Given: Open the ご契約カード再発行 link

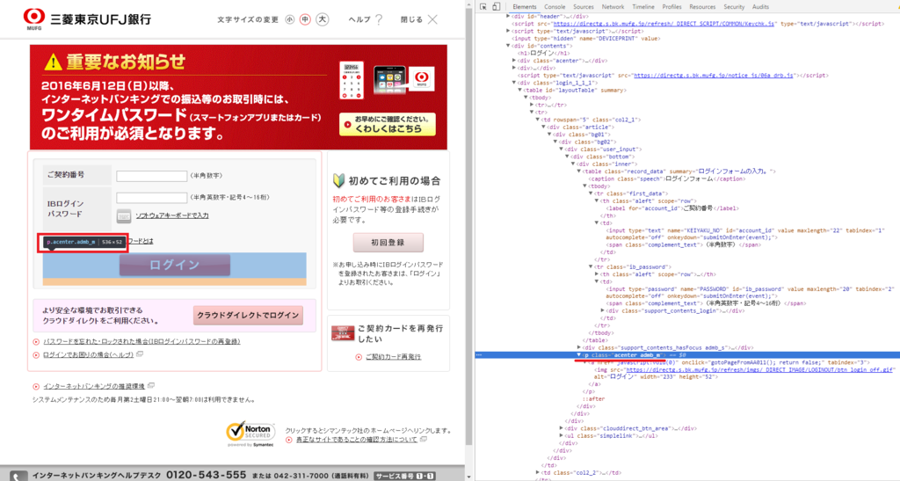Looking at the screenshot, I should click(x=393, y=357).
